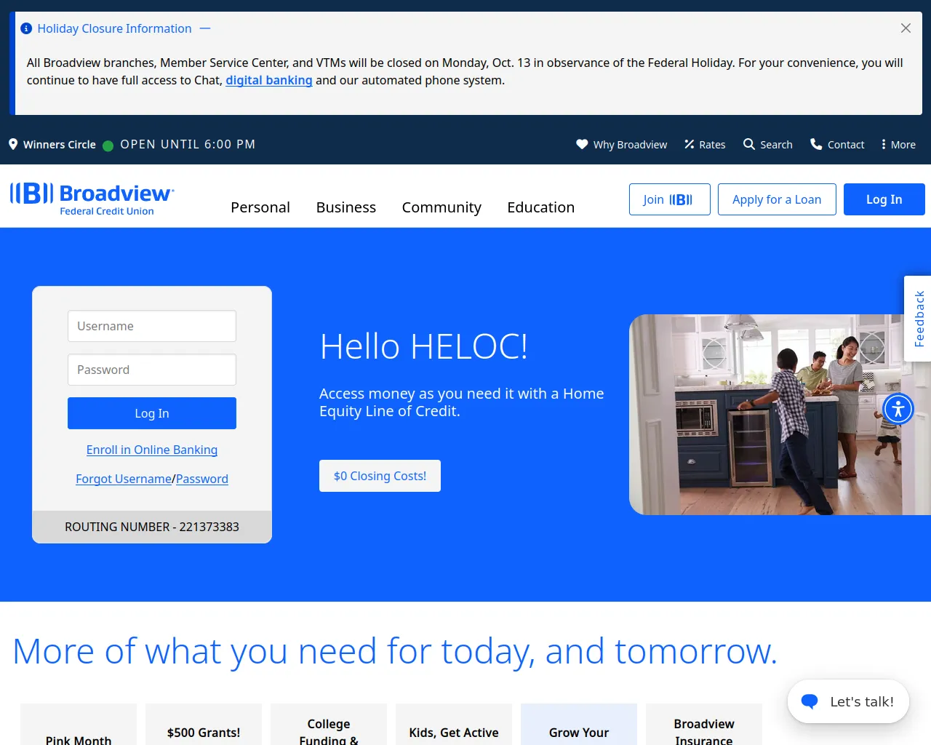This screenshot has width=931, height=745.
Task: Click the info icon beside Holiday Closure
Action: pos(26,28)
